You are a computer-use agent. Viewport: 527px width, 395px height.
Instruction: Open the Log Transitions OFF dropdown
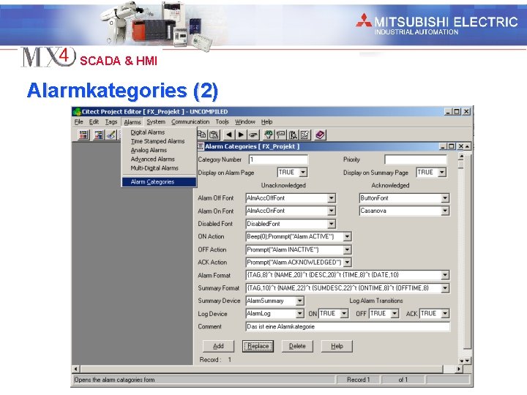395,314
